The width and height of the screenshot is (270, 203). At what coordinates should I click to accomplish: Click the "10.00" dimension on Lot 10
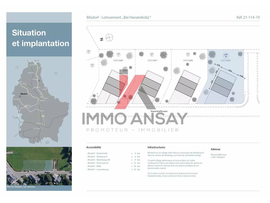tap(230, 71)
